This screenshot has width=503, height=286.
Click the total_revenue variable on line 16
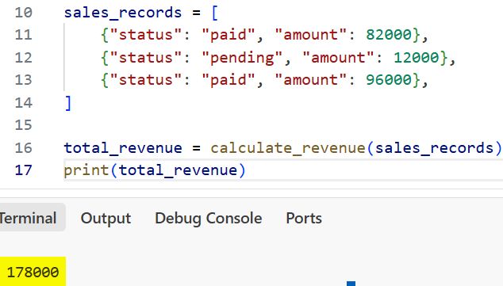point(123,148)
